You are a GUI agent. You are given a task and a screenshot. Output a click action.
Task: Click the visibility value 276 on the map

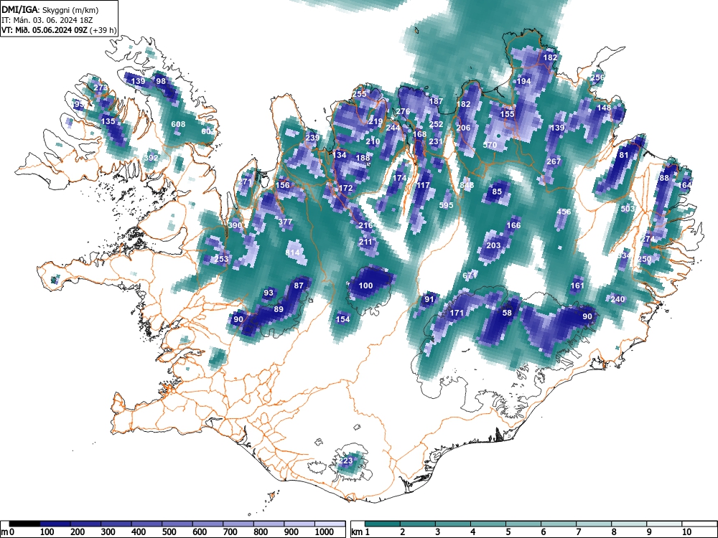403,111
